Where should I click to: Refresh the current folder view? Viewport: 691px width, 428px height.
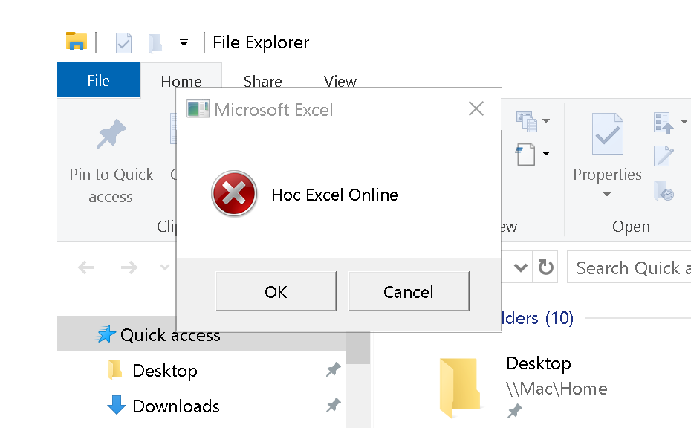[546, 267]
